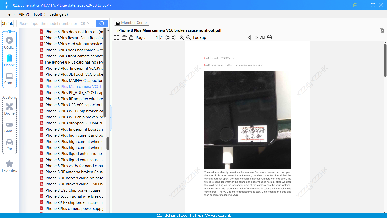This screenshot has height=218, width=387.
Task: Open 'IPhone 8 Plus does not turn on' file
Action: [72, 32]
